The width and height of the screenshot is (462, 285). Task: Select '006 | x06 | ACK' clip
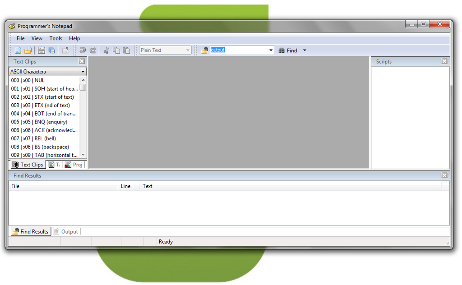(45, 130)
